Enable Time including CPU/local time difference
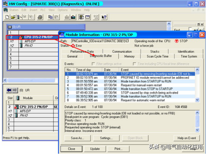The width and height of the screenshot is (207, 154). pos(135,64)
